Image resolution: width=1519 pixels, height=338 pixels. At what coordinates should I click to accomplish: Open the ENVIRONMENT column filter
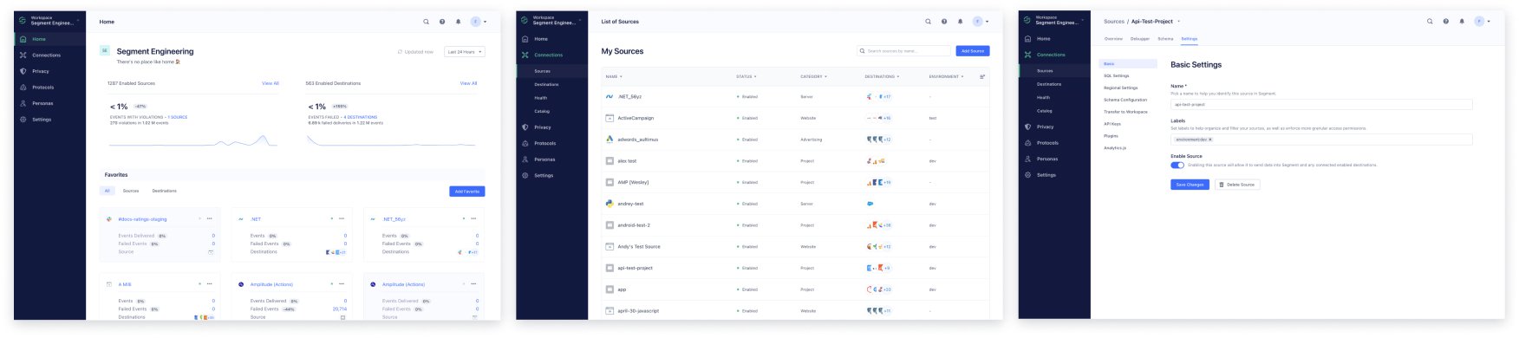(x=947, y=76)
